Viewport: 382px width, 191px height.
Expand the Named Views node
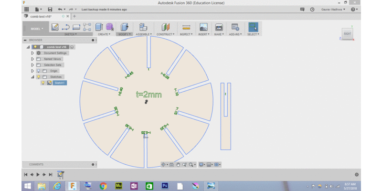click(32, 59)
